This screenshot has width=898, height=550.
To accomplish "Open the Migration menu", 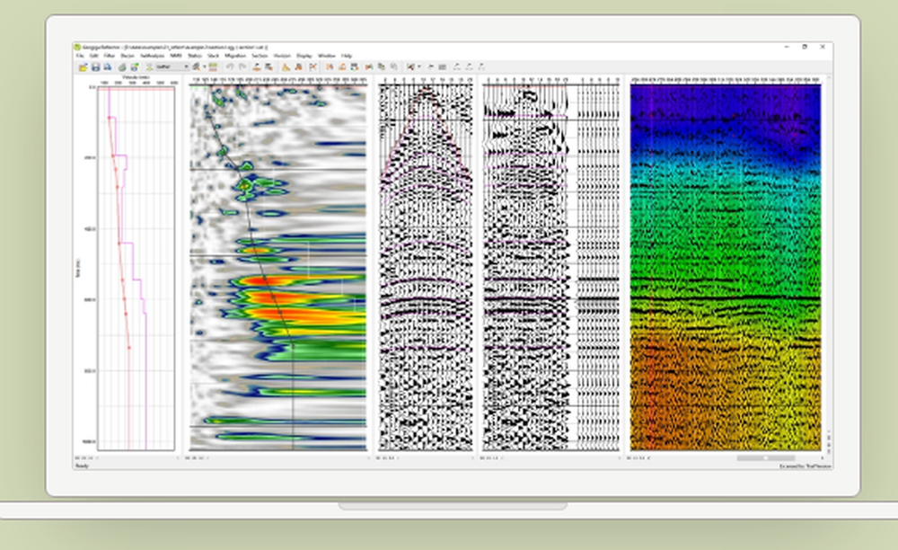I will pyautogui.click(x=235, y=56).
